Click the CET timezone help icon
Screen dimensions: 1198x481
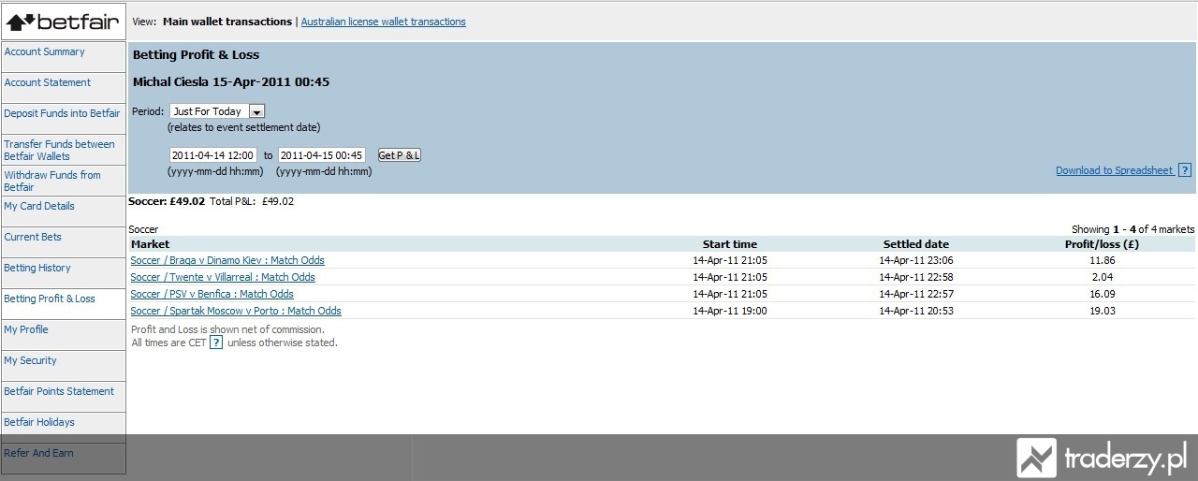coord(216,343)
